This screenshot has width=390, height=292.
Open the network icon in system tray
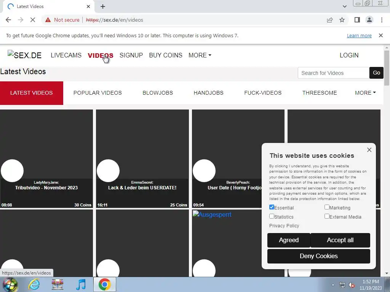pyautogui.click(x=342, y=285)
